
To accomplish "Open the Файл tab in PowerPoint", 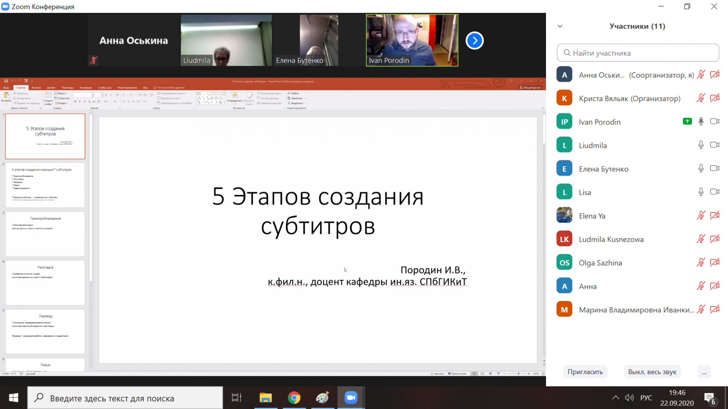I will [x=6, y=88].
